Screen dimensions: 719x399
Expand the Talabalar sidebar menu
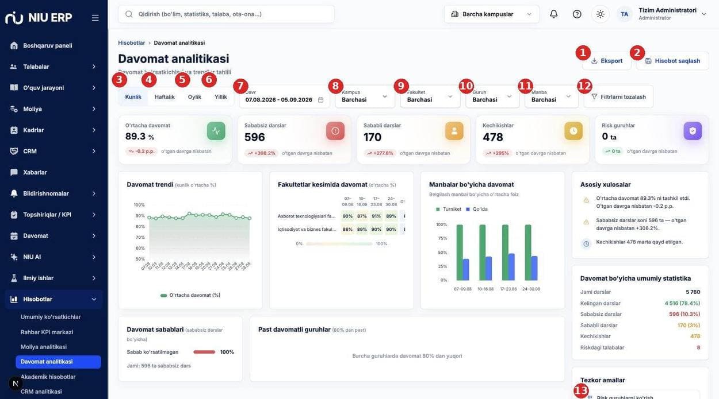tap(53, 67)
